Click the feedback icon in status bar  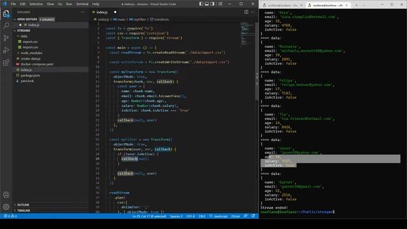click(245, 216)
